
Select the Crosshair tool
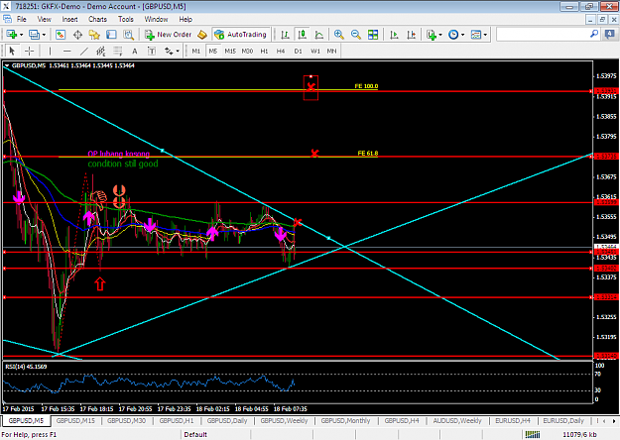[29, 51]
